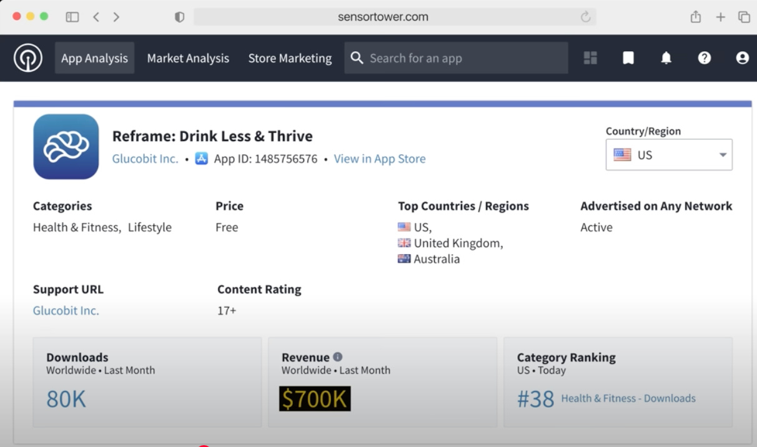Open the Glucobit Inc. publisher link
The height and width of the screenshot is (447, 757).
[x=145, y=159]
